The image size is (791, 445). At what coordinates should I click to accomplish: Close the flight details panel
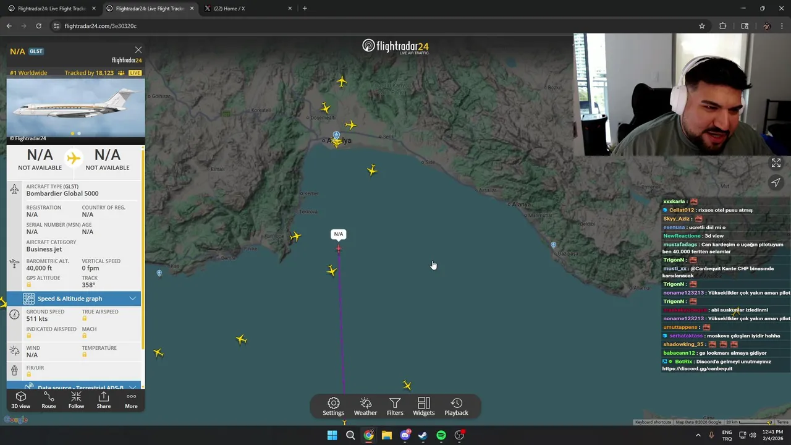[x=138, y=50]
